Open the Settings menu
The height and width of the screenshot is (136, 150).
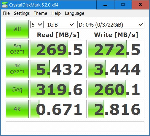pyautogui.click(x=22, y=13)
